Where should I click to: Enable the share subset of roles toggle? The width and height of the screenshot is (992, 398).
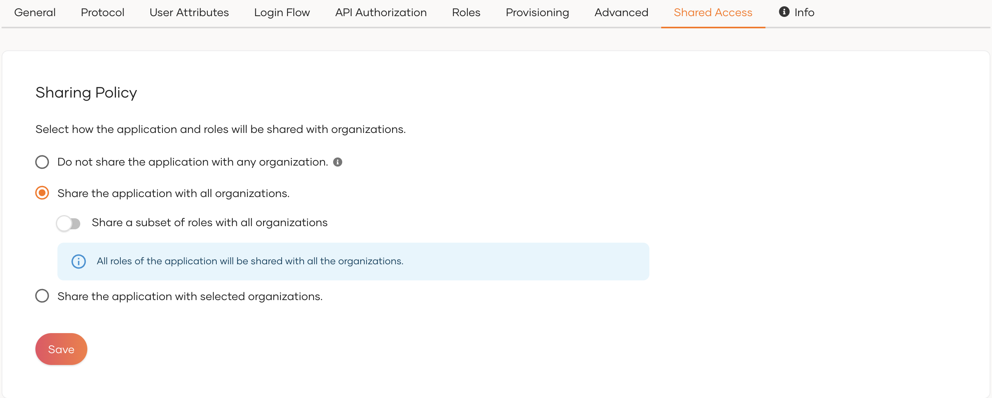(x=68, y=223)
